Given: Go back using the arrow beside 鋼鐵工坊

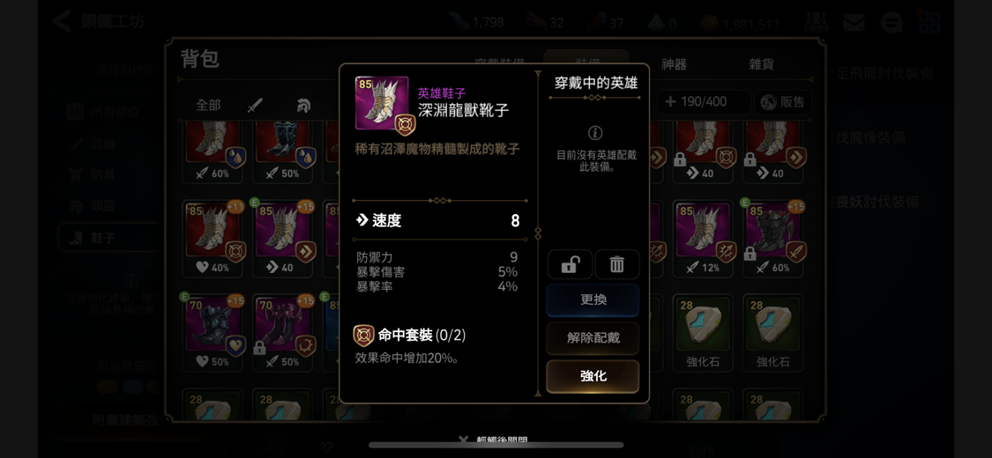Looking at the screenshot, I should click(62, 21).
